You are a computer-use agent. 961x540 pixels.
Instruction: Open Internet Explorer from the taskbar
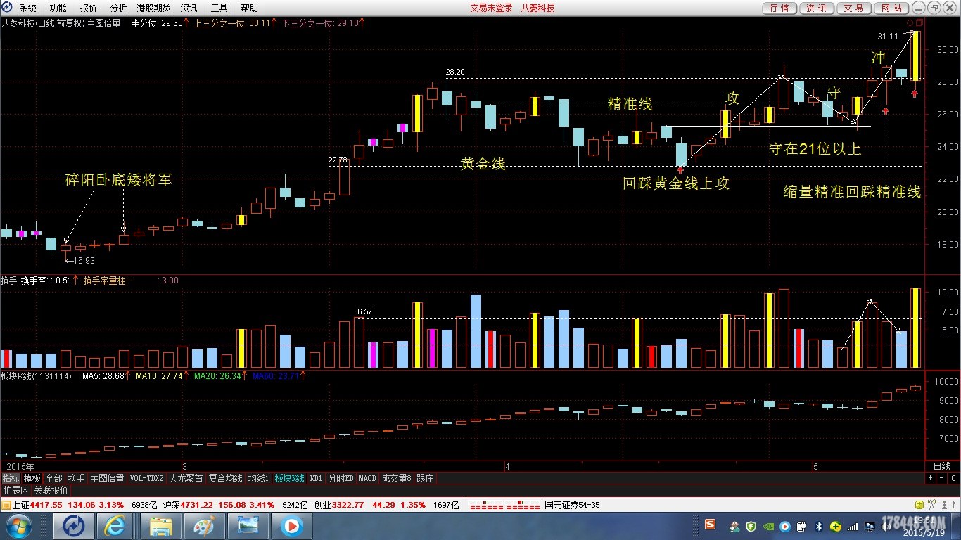(115, 526)
